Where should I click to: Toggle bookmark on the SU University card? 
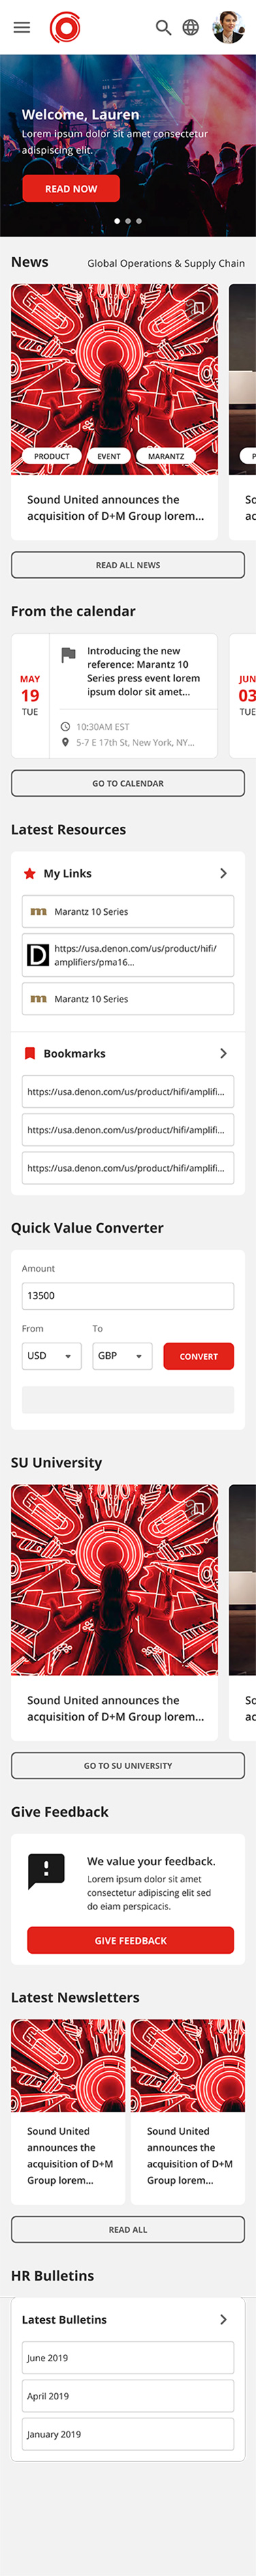tap(198, 1507)
